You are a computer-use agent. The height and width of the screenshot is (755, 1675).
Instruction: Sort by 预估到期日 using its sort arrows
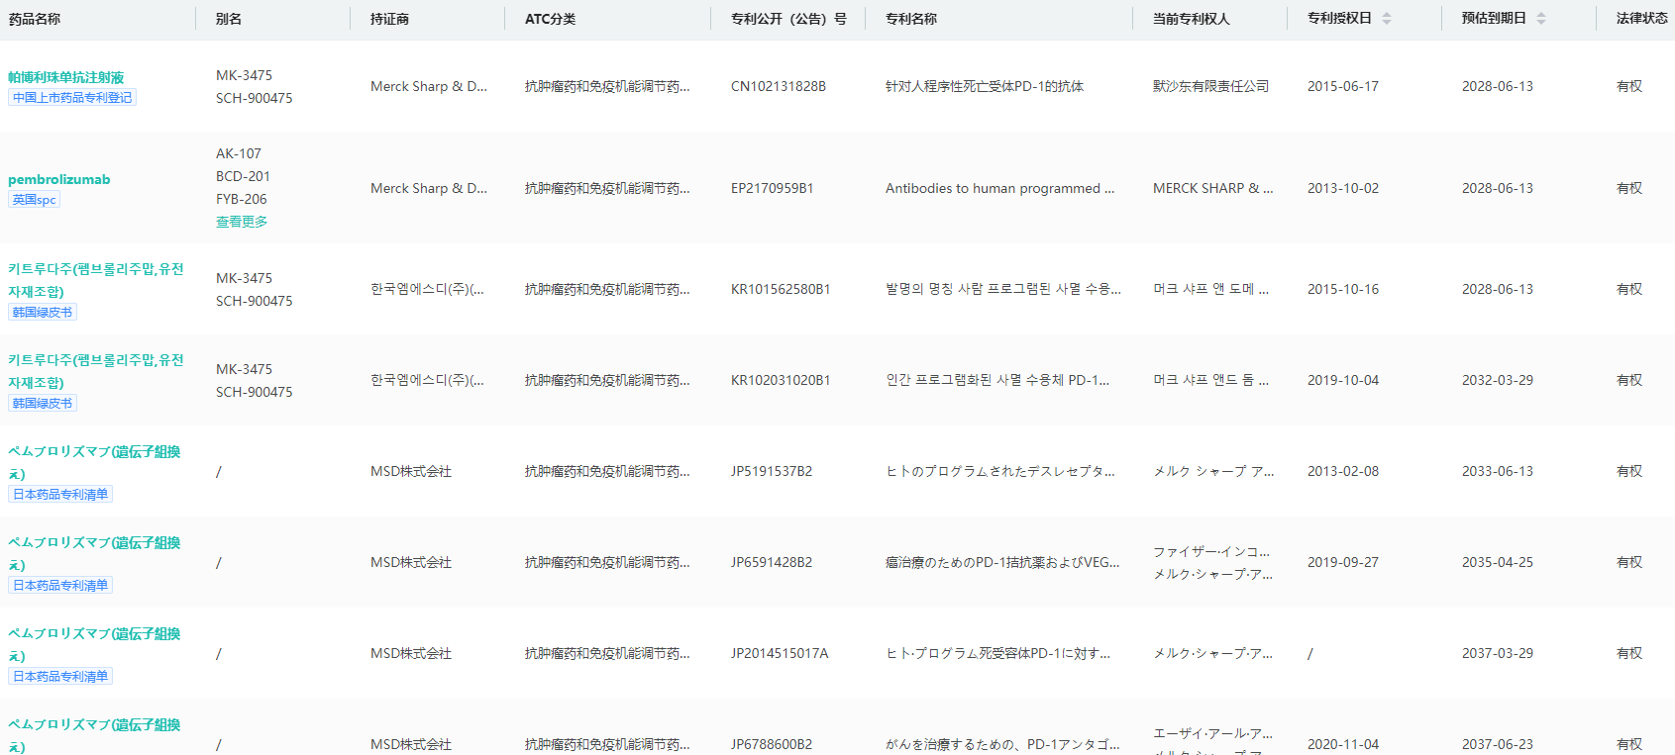coord(1541,19)
